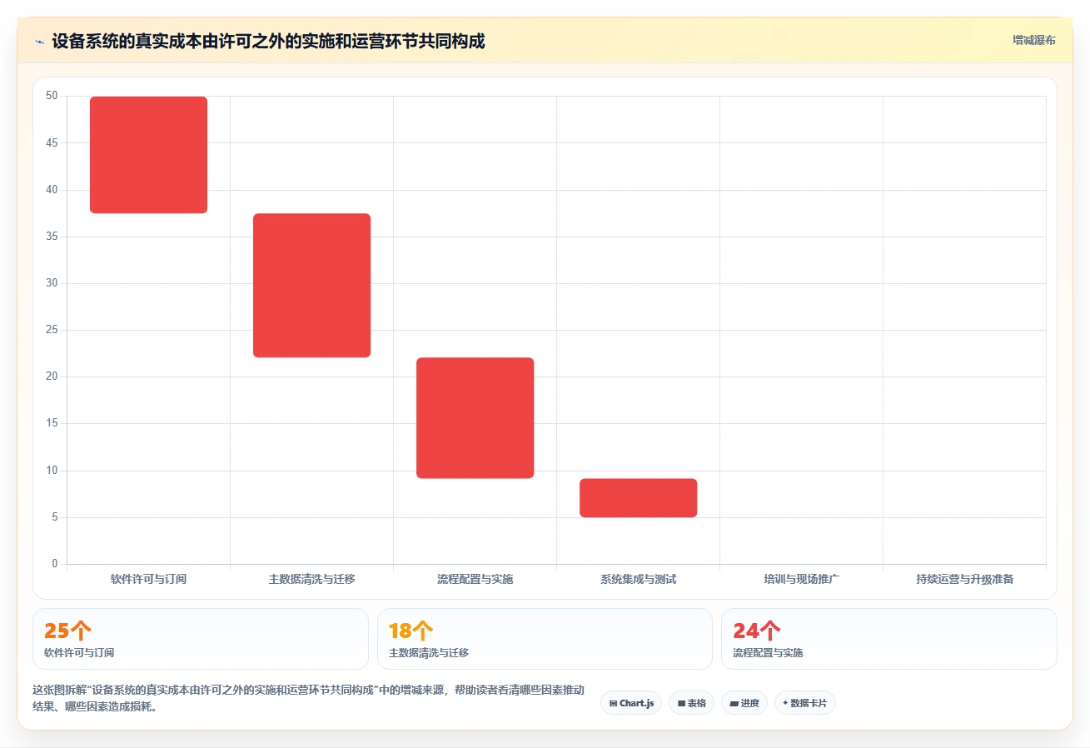Click the red bar for 系统集成与测试
Screen dimensions: 1090x748
click(x=638, y=498)
